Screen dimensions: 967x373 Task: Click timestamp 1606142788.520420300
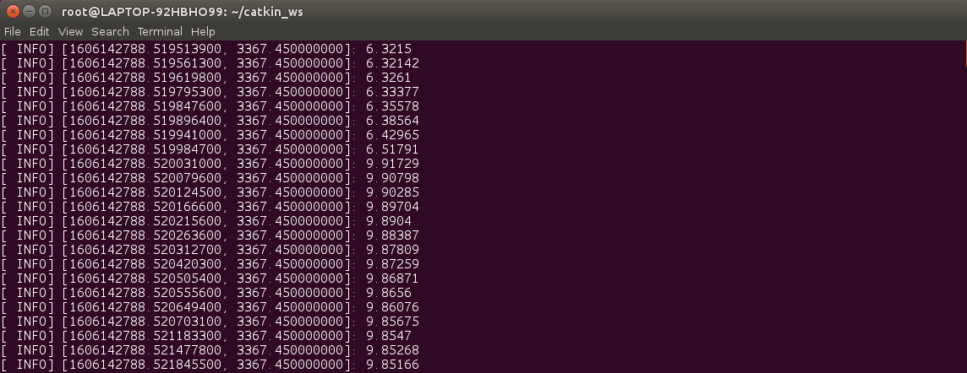(147, 264)
